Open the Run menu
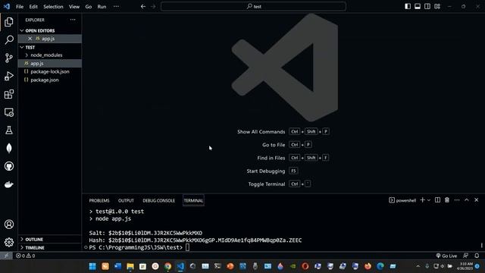The image size is (485, 273). point(102,7)
